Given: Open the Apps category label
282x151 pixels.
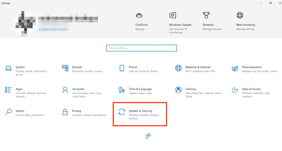Looking at the screenshot, I should pyautogui.click(x=19, y=89).
